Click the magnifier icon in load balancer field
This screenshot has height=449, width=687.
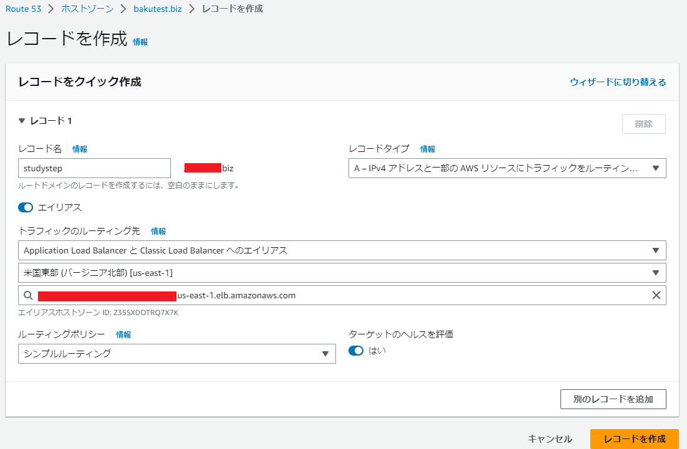pyautogui.click(x=28, y=295)
